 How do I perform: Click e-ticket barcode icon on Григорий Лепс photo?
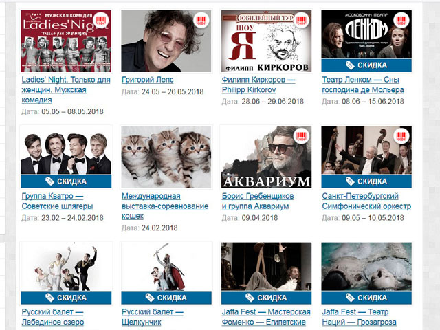(201, 20)
